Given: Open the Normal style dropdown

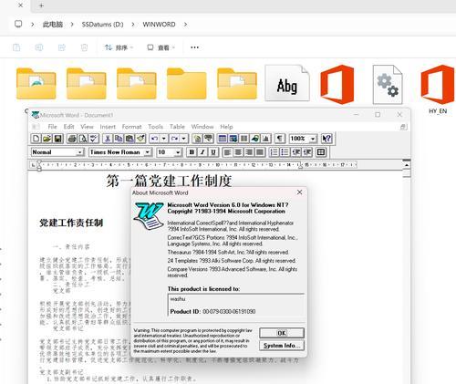Looking at the screenshot, I should [x=80, y=152].
